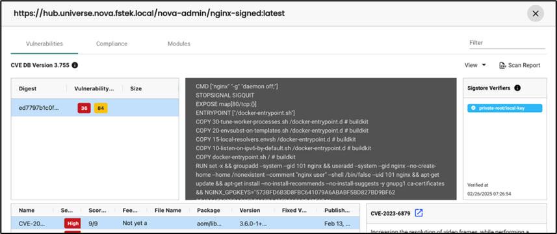This screenshot has width=557, height=234.
Task: Click the Feed Rating column header
Action: point(130,210)
